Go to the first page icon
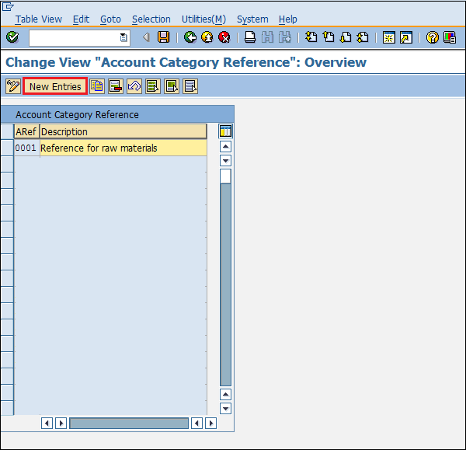This screenshot has width=466, height=450. pyautogui.click(x=311, y=37)
